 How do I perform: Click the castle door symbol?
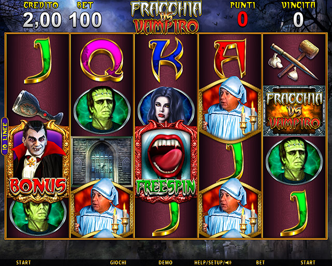(x=102, y=162)
